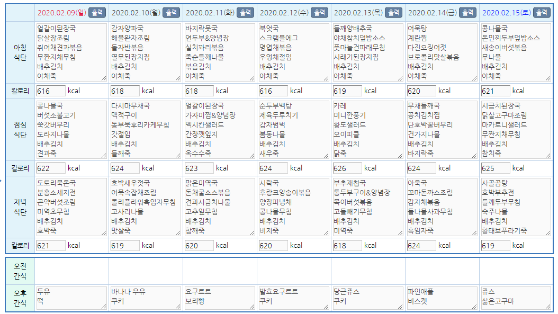Image resolution: width=558 pixels, height=314 pixels.
Task: Click 출력 button for 2020.02.09 (일)
Action: click(96, 13)
